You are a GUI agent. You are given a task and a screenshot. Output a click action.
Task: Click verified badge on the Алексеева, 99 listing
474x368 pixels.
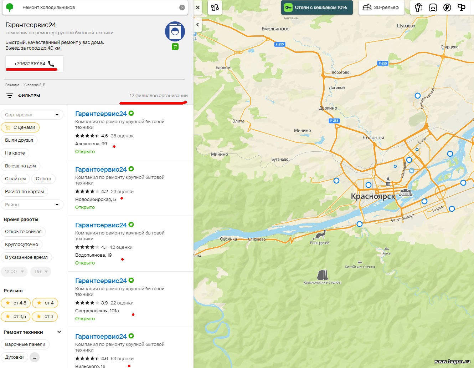coord(131,113)
